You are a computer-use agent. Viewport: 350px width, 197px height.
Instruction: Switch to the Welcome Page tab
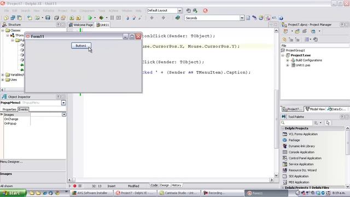coord(81,25)
